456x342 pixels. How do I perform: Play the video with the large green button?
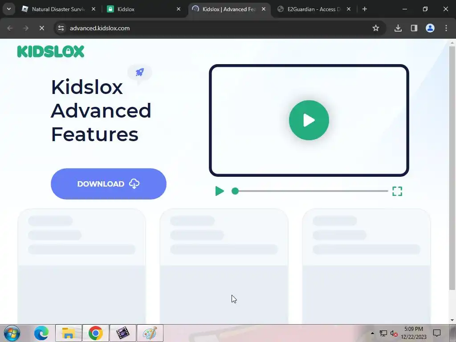309,120
